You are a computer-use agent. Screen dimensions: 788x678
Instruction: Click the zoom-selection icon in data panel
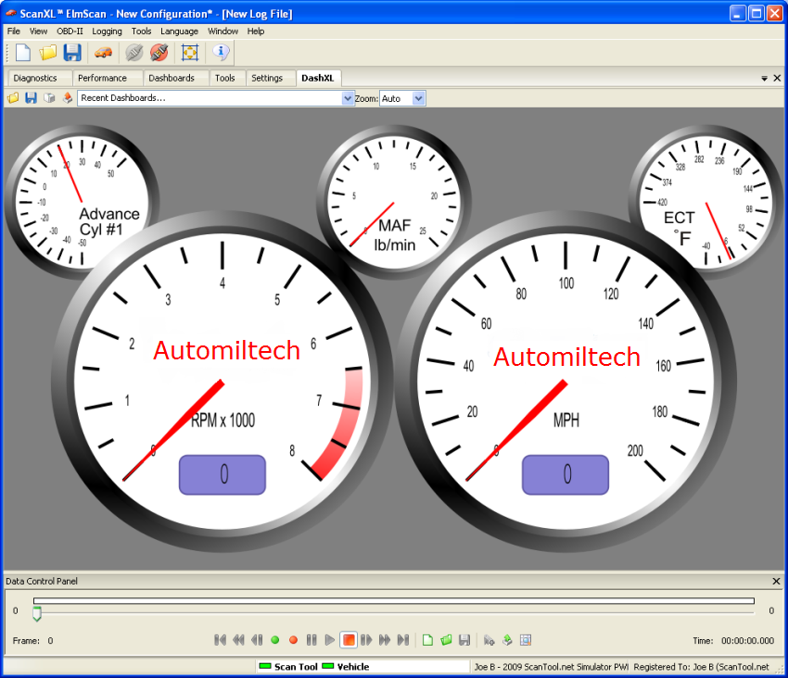pyautogui.click(x=526, y=640)
